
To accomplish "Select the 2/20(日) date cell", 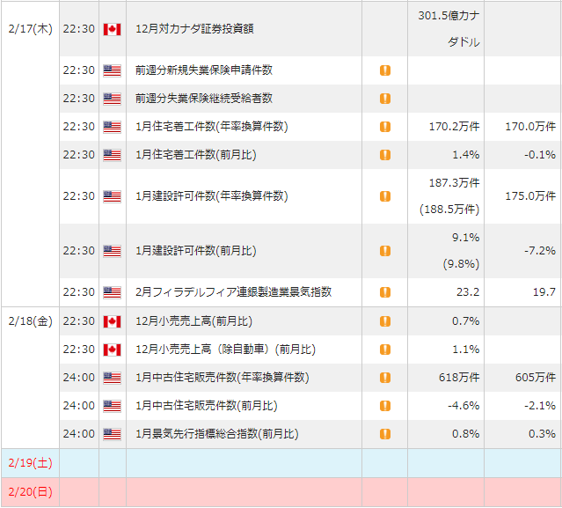I will click(x=31, y=492).
